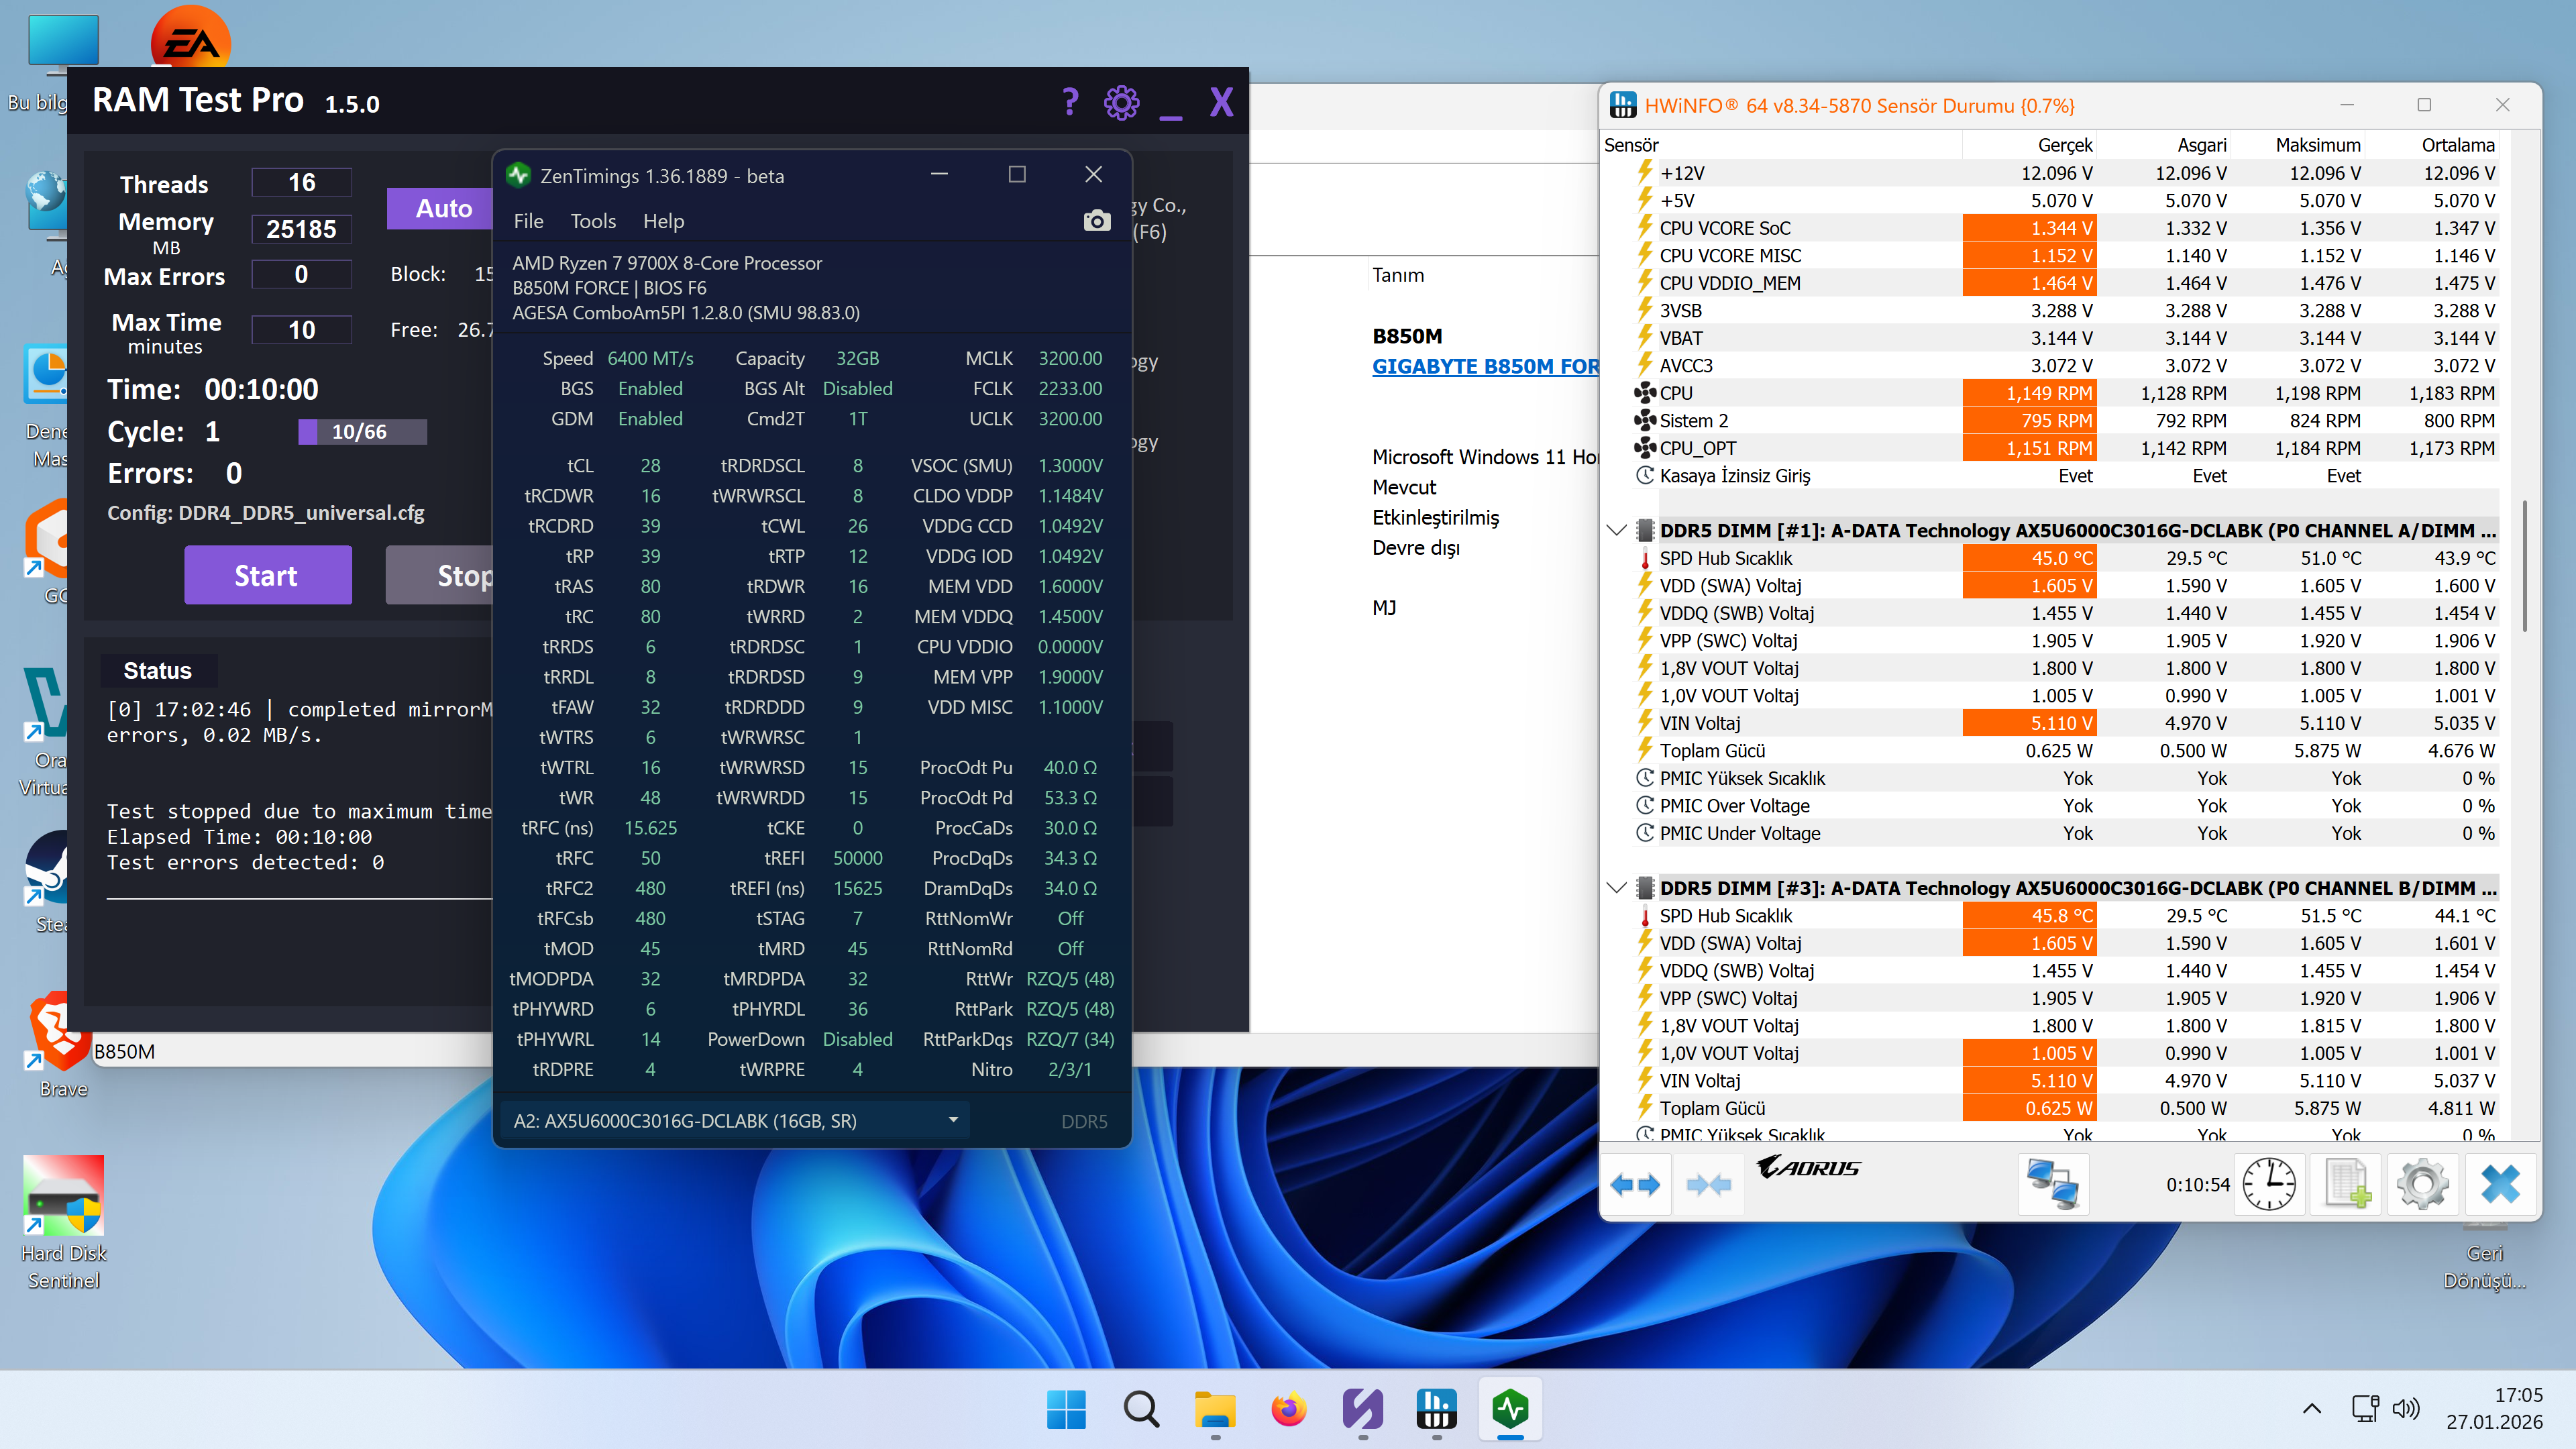Open the RAM Test Pro help question mark
Image resolution: width=2576 pixels, height=1449 pixels.
(1070, 102)
